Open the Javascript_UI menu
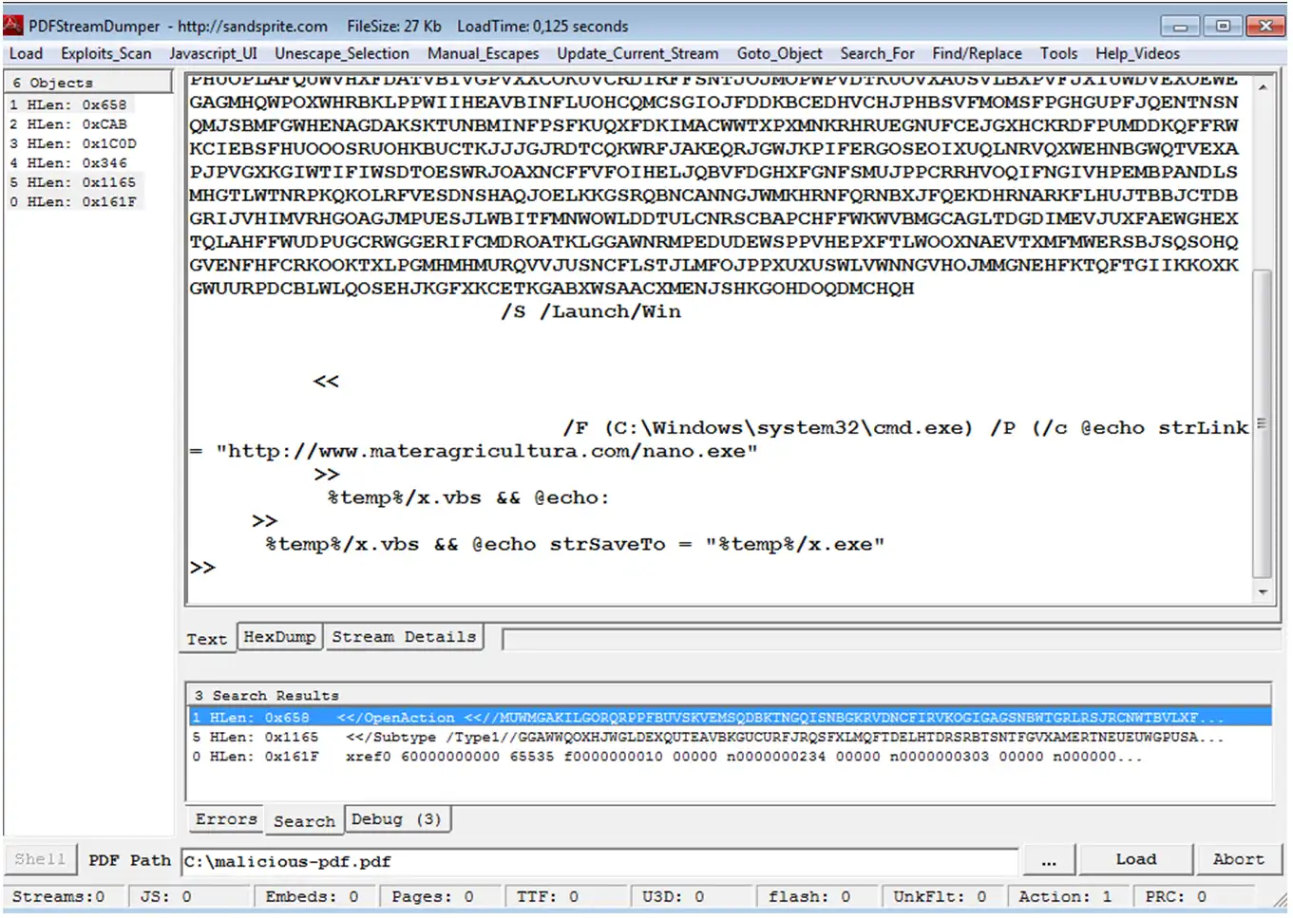1293x918 pixels. 213,54
